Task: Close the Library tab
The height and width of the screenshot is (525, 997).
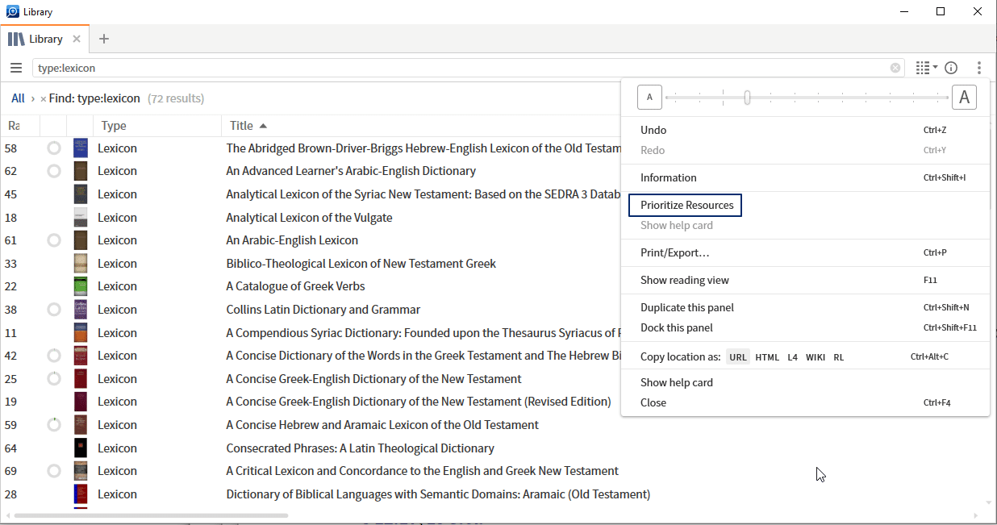Action: tap(77, 39)
